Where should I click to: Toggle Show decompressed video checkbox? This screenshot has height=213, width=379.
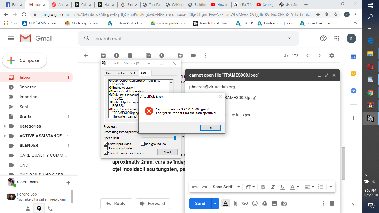click(106, 153)
